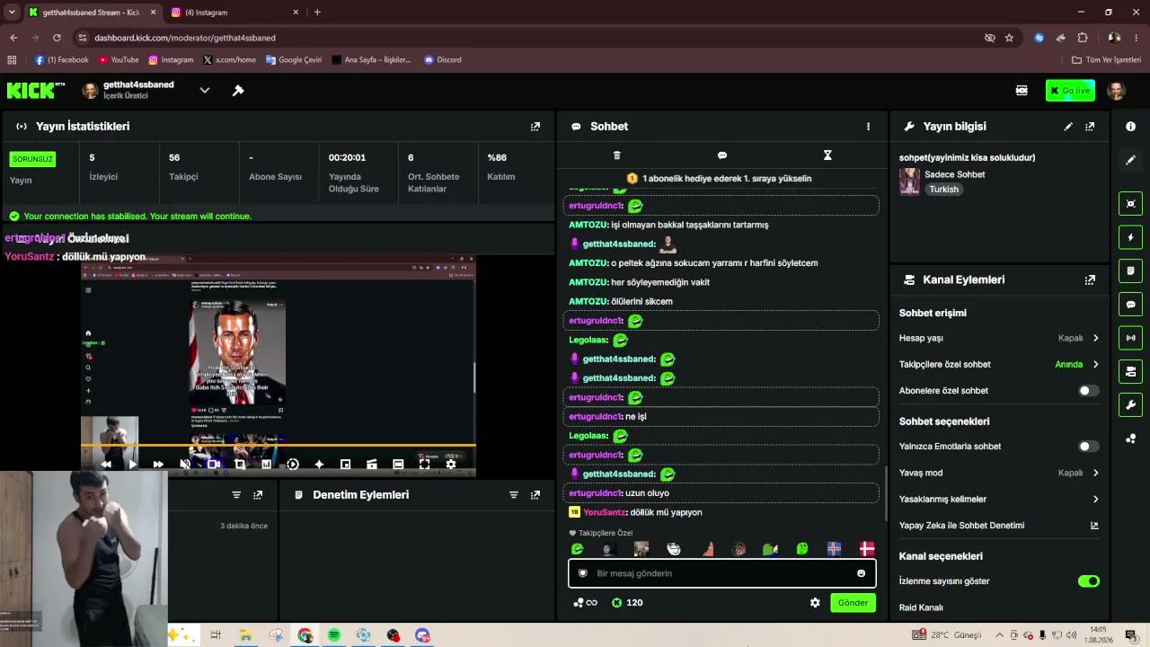Open the Facebook bookmark
The width and height of the screenshot is (1150, 647).
[x=62, y=60]
